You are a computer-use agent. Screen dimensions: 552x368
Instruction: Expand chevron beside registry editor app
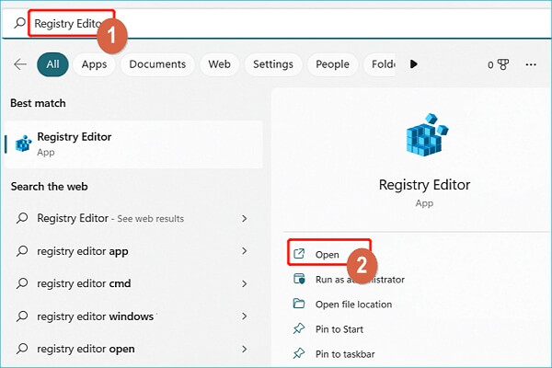pos(245,251)
